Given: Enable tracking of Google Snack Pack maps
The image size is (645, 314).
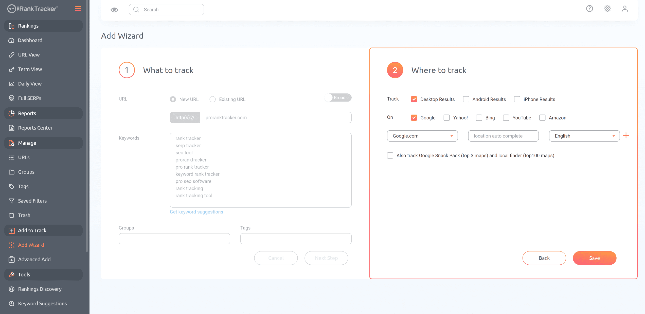Looking at the screenshot, I should click(390, 155).
